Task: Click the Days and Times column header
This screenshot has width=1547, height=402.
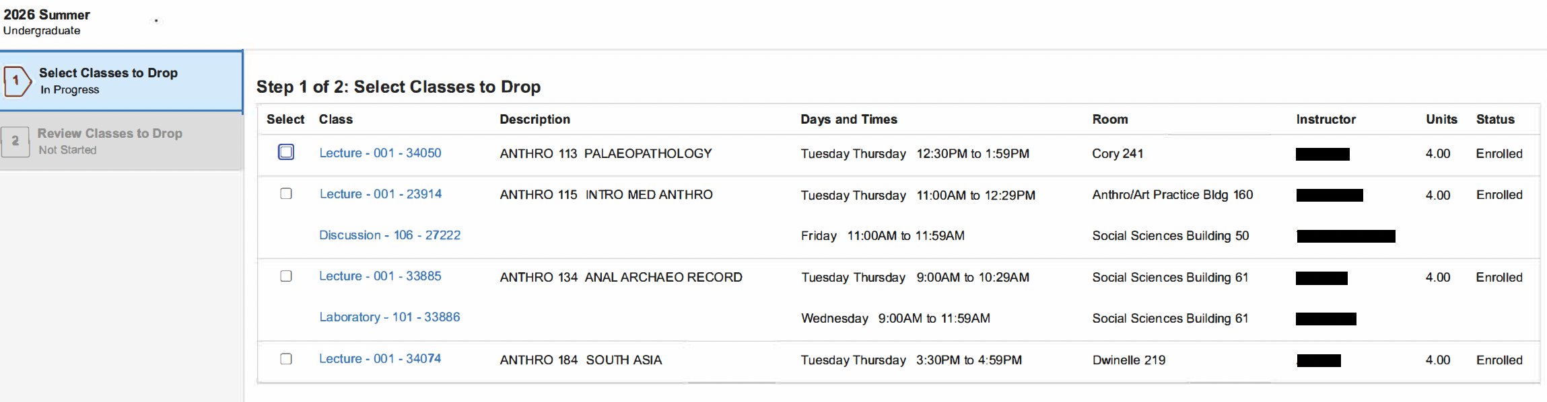Action: (848, 120)
